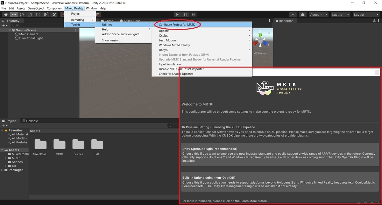Expand the Packages tree folder
The width and height of the screenshot is (382, 205).
[2, 170]
